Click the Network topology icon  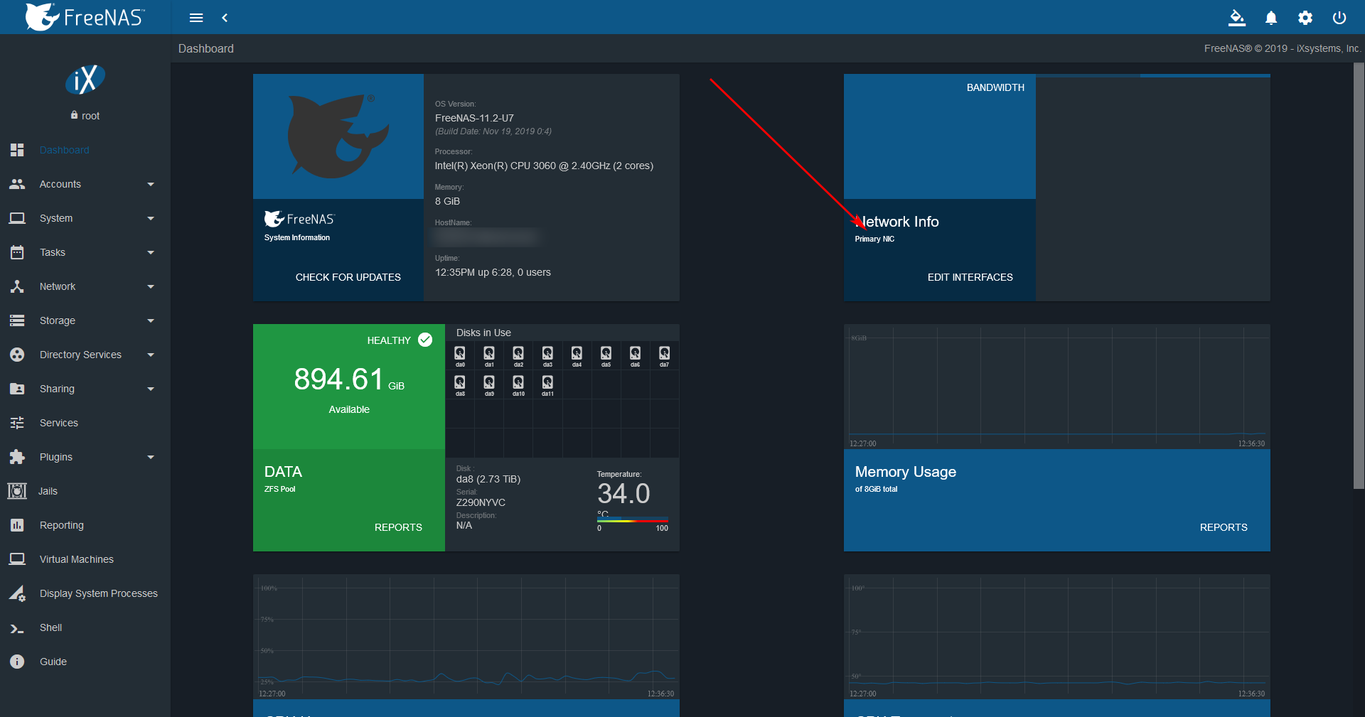[x=17, y=286]
